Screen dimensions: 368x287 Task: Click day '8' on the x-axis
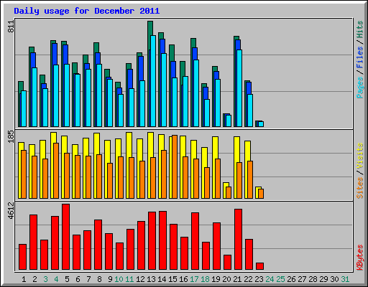coord(99,279)
